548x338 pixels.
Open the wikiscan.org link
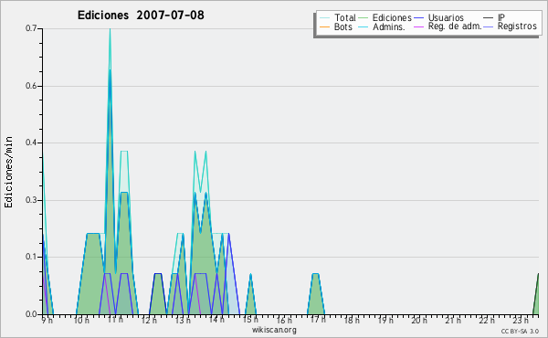(274, 330)
